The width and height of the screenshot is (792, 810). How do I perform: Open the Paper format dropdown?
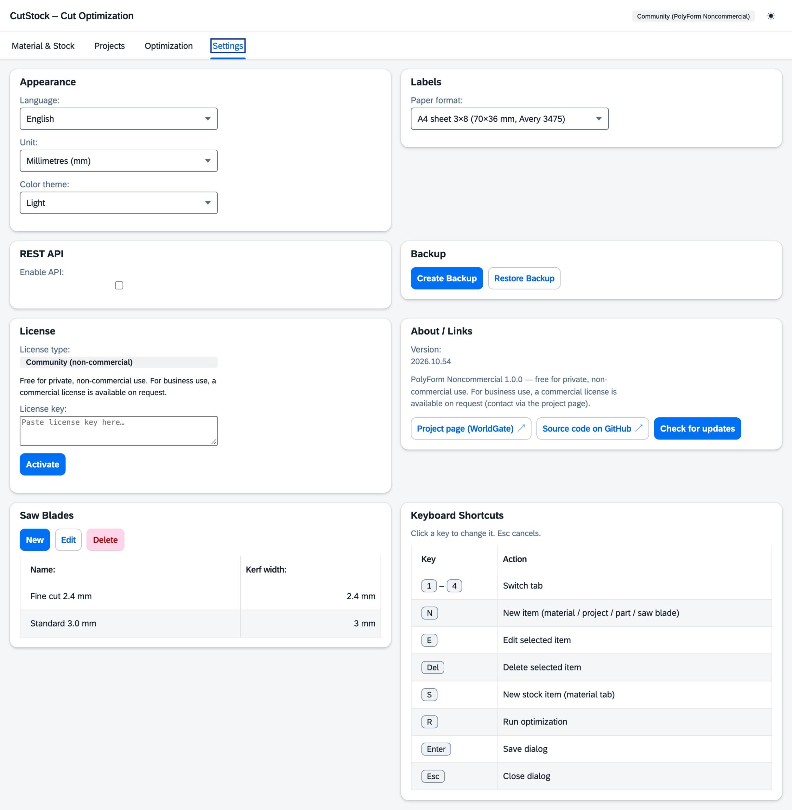point(510,119)
